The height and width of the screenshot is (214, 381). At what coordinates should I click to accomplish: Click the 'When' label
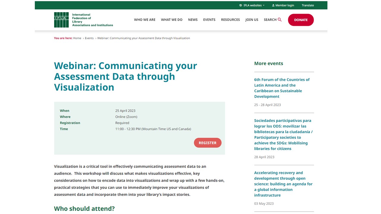pyautogui.click(x=65, y=111)
